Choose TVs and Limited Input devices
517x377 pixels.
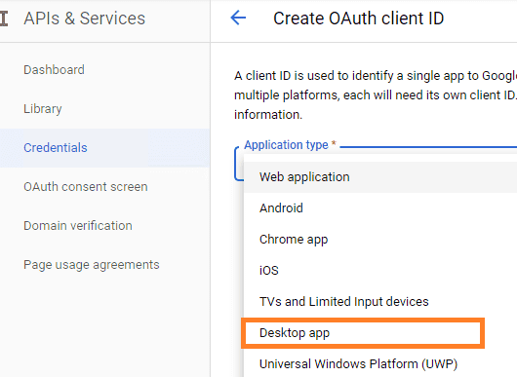(x=380, y=302)
